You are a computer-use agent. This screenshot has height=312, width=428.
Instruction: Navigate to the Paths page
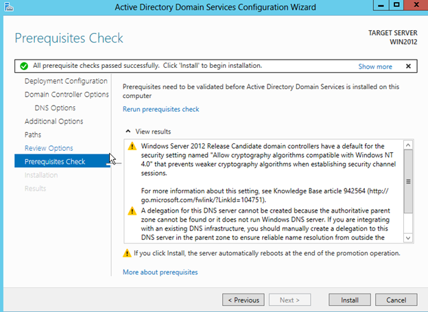[33, 134]
